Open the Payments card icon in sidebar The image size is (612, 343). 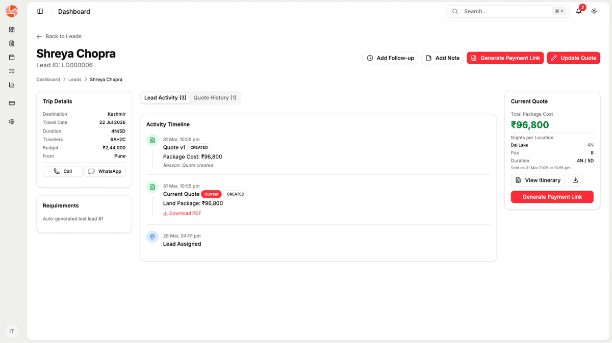tap(12, 103)
